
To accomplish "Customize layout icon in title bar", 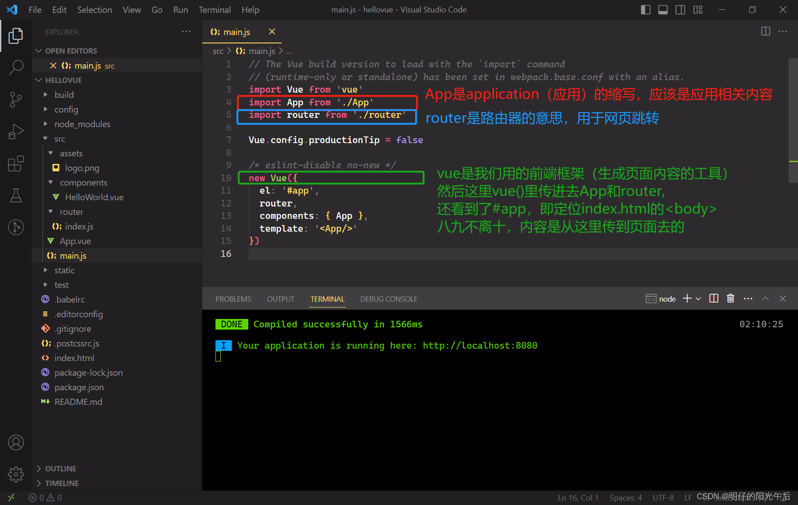I will click(698, 10).
